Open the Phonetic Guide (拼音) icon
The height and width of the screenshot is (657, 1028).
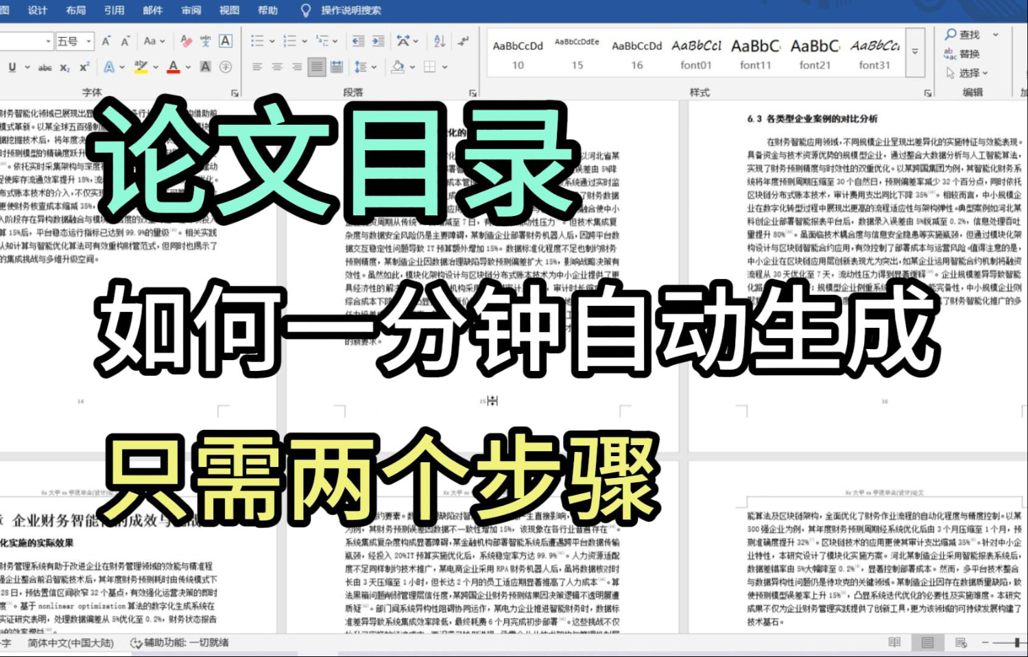(x=206, y=41)
